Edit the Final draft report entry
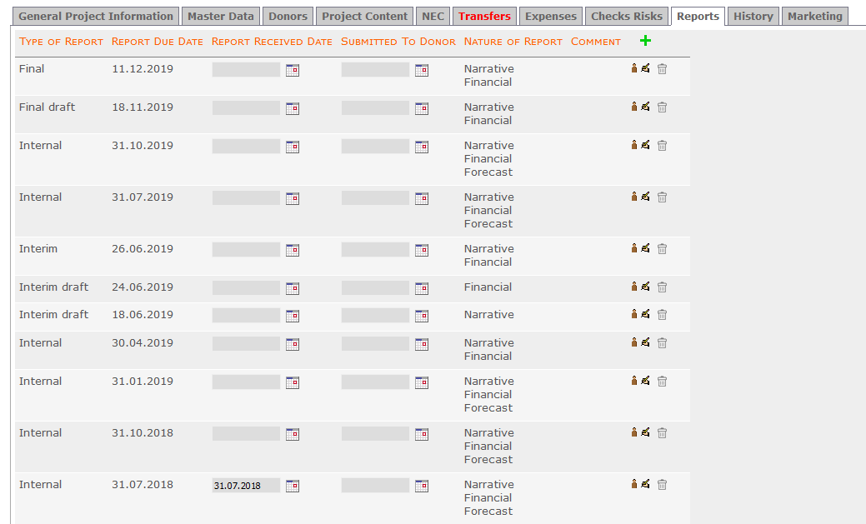The image size is (866, 524). 645,107
